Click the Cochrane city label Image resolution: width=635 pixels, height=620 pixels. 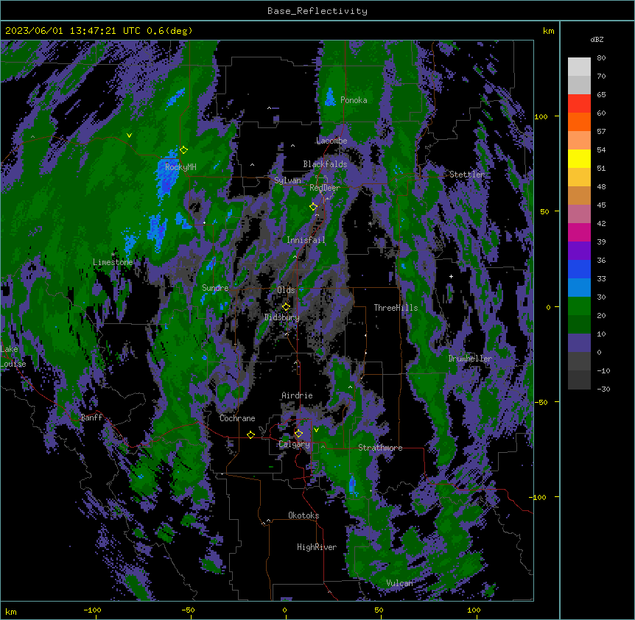click(x=237, y=418)
